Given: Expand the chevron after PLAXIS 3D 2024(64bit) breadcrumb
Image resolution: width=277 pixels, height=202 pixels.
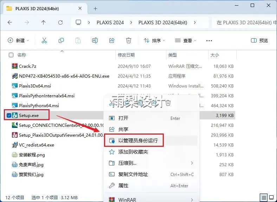Looking at the screenshot, I should (195, 22).
